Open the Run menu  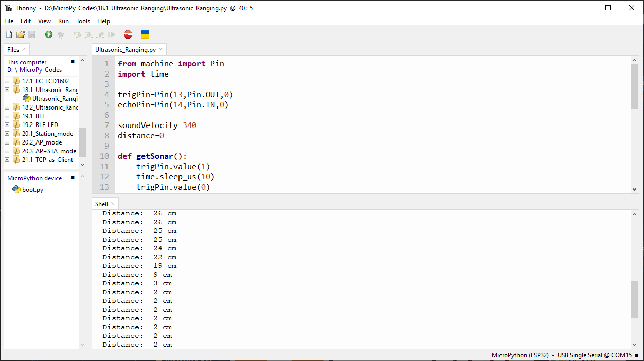tap(63, 21)
